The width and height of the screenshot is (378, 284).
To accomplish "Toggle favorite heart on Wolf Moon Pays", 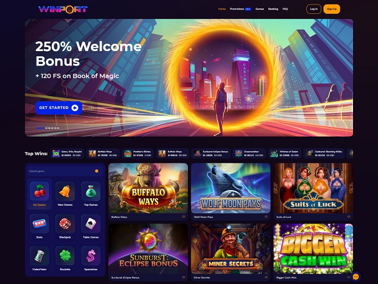I will click(266, 217).
